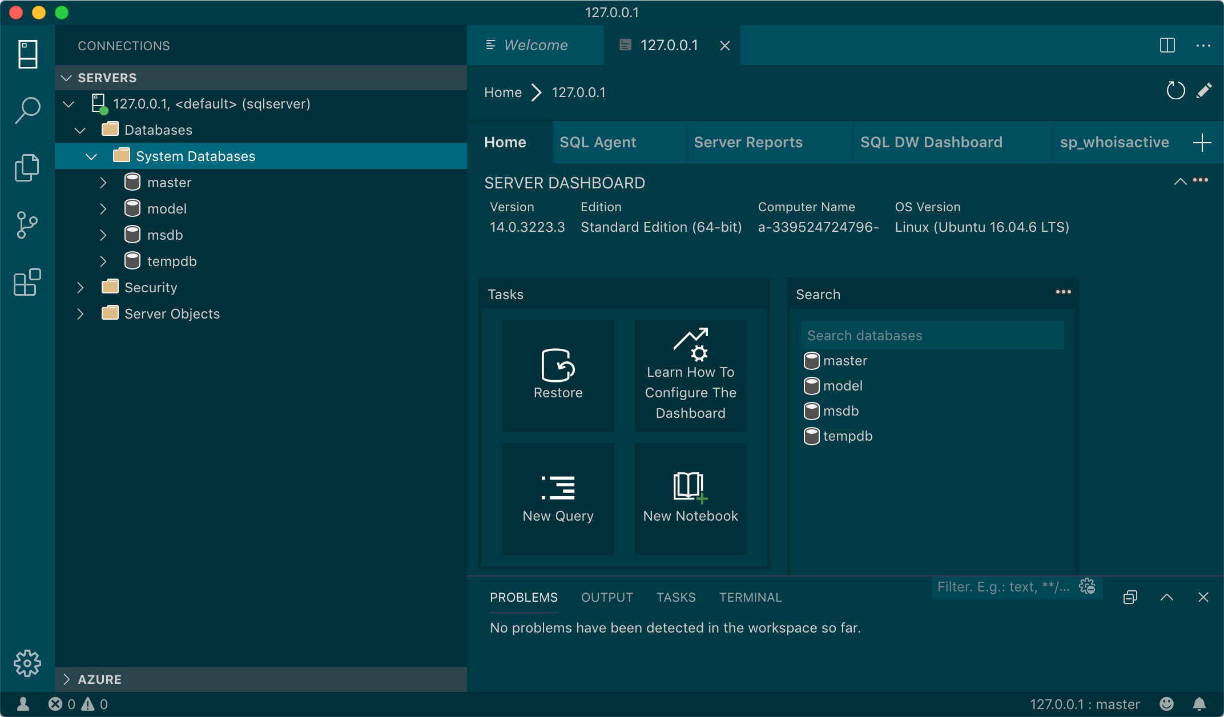The height and width of the screenshot is (717, 1224).
Task: Open the Source Control view icon
Action: coord(27,225)
